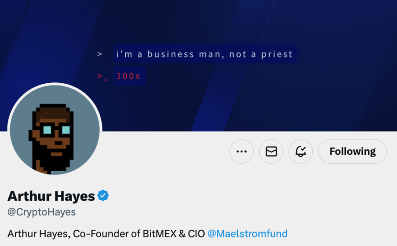The width and height of the screenshot is (397, 246).
Task: Click the blue verified checkmark badge
Action: coord(103,196)
